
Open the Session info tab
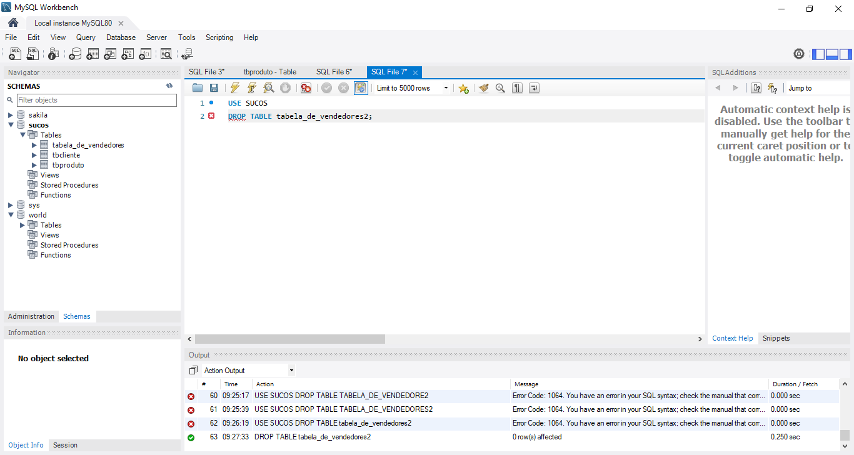point(65,445)
